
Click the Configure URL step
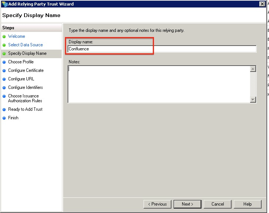[21, 79]
